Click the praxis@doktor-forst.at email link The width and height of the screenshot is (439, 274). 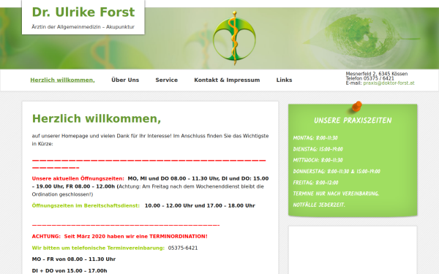389,83
